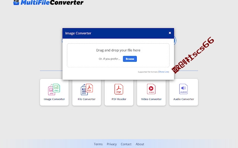Click the File Converter DOC/PDF icon
This screenshot has width=238, height=148.
(x=87, y=89)
